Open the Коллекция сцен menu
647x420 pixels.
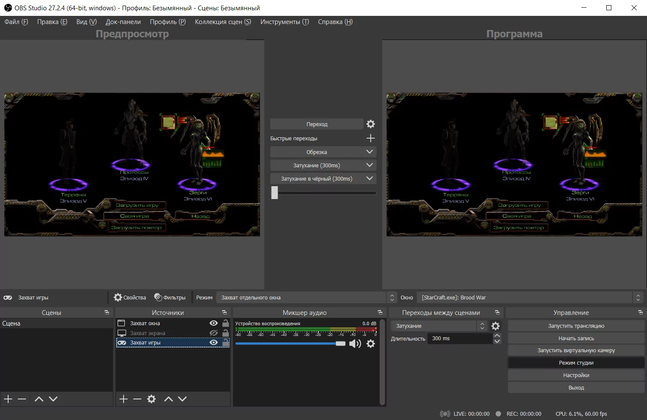(x=223, y=22)
